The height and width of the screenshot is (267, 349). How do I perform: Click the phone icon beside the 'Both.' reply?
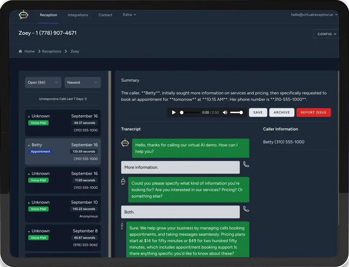[246, 209]
